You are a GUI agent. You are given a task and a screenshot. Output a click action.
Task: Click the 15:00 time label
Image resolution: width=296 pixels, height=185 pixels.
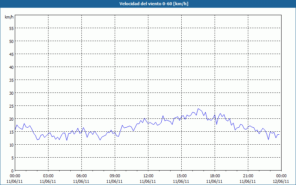click(x=181, y=176)
